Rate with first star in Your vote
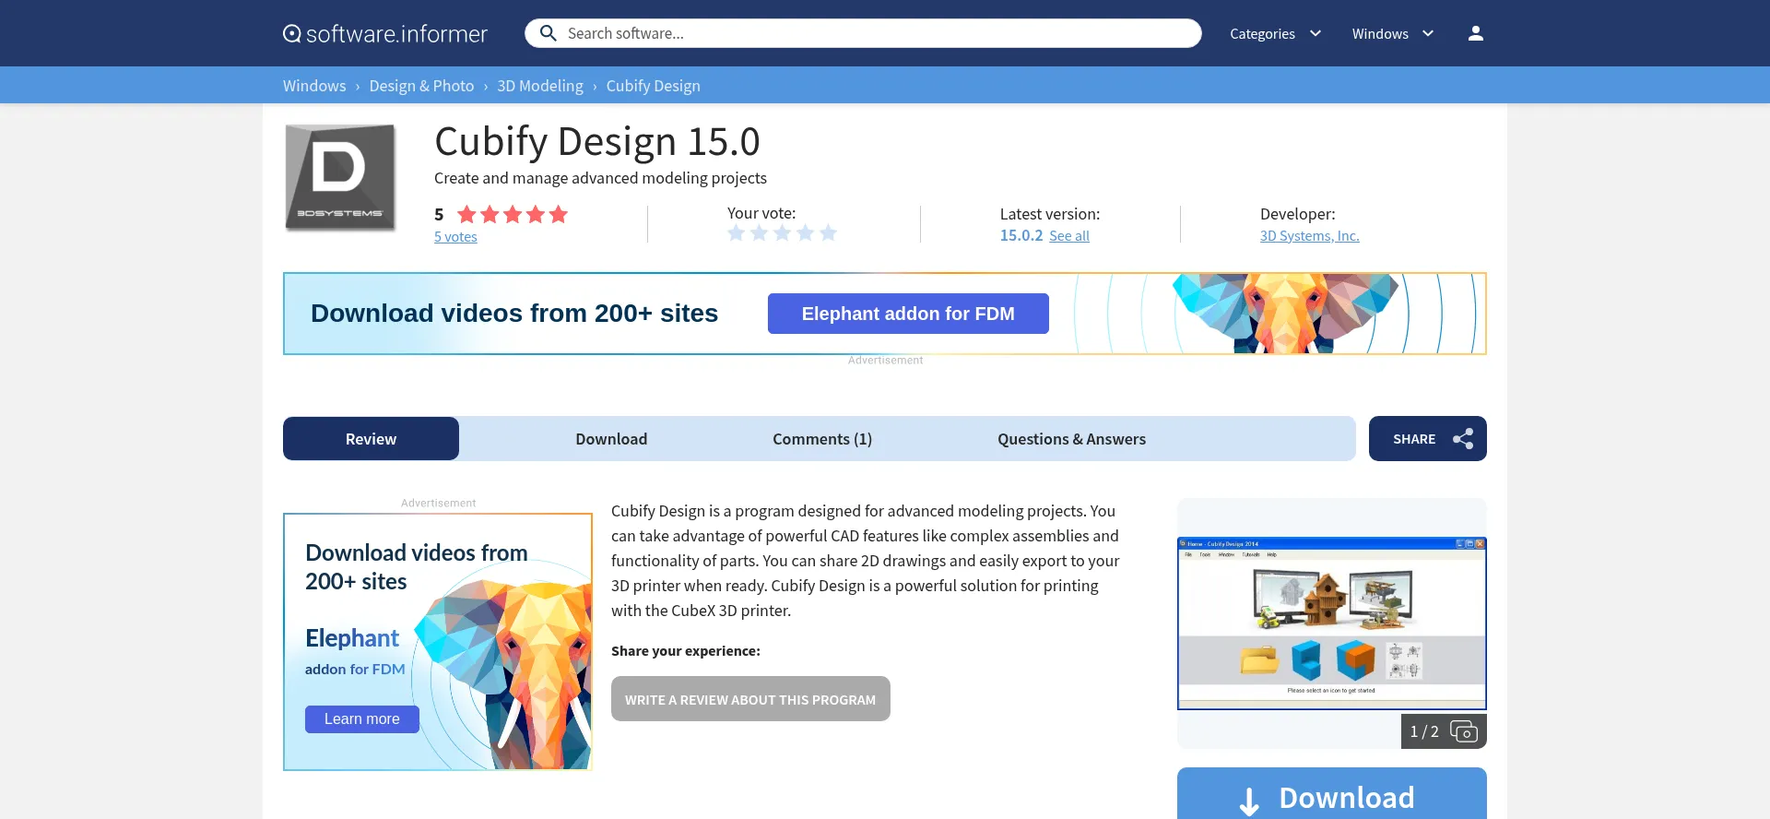 point(736,233)
